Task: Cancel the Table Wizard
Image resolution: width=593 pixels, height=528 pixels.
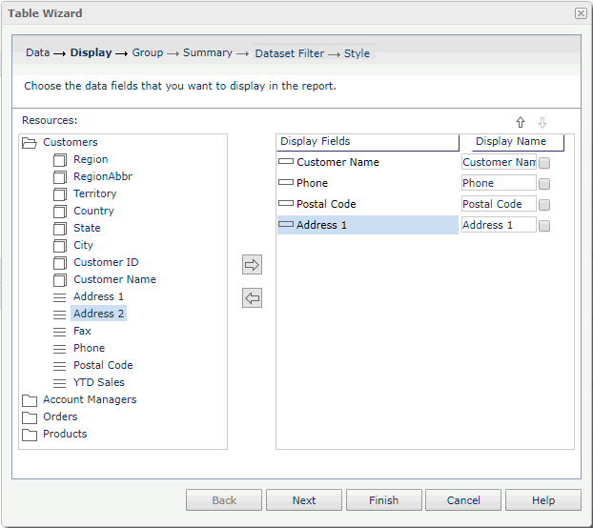Action: [463, 500]
